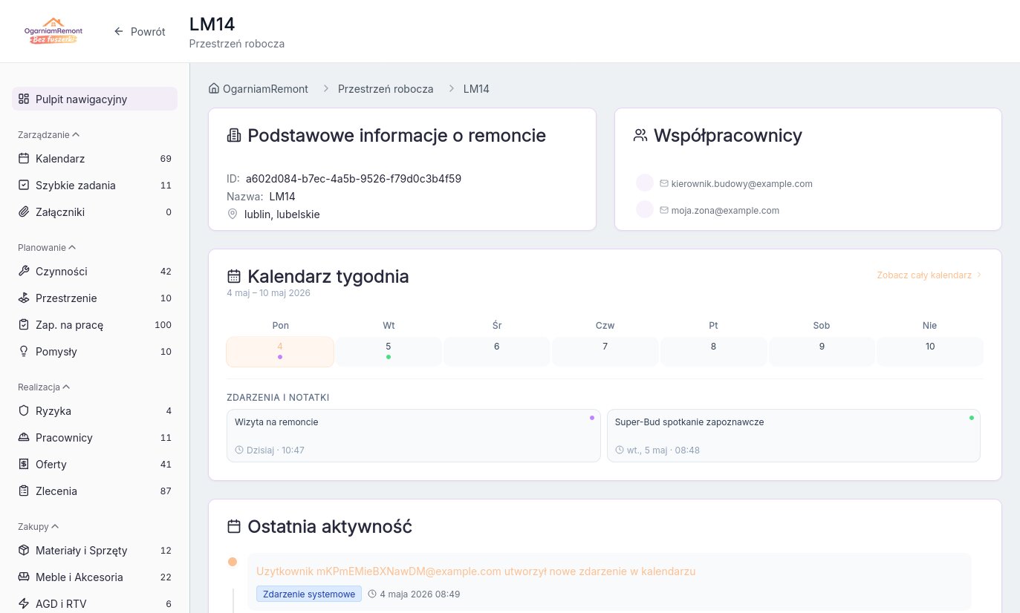Click the activity text about mKPmEMieBXNawDM@example.com
The image size is (1020, 613).
[475, 571]
